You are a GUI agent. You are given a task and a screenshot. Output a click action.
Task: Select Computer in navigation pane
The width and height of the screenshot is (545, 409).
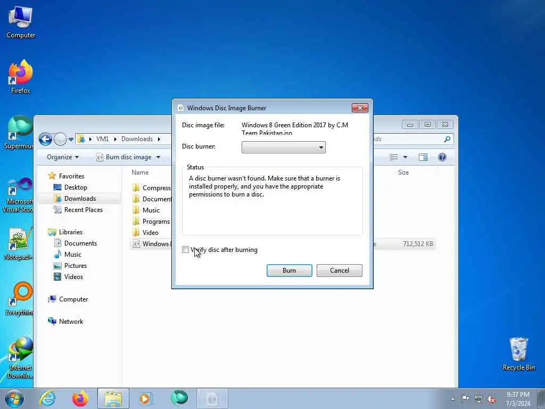coord(73,299)
